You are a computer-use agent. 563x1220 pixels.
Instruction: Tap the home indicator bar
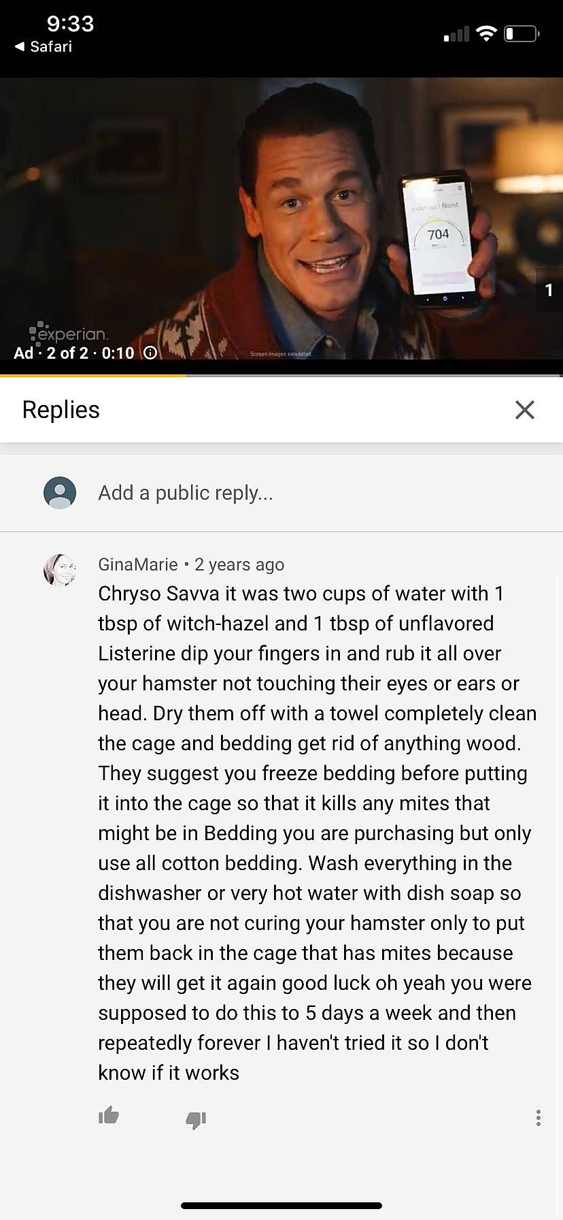click(281, 1205)
